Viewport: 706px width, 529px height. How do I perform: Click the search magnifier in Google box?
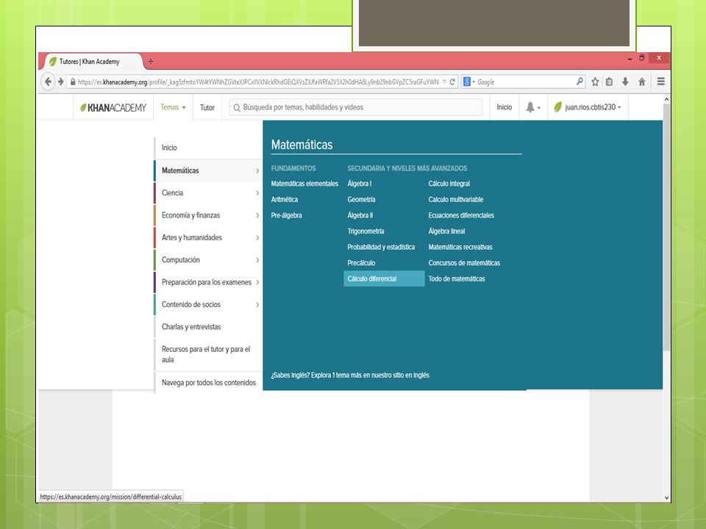tap(580, 82)
